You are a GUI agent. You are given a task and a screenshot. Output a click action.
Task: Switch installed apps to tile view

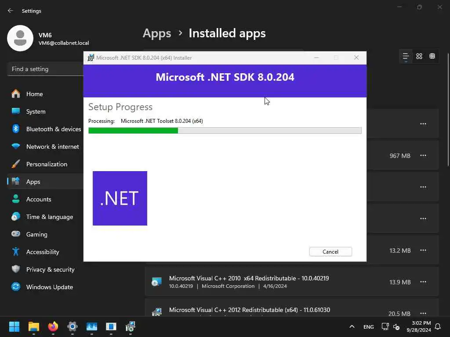coord(432,56)
